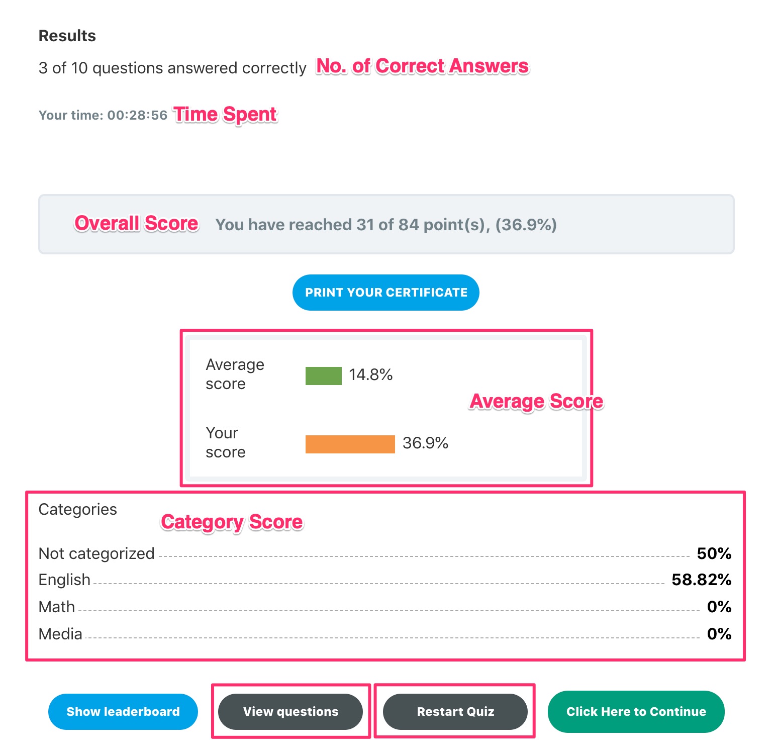Click the points reached message
This screenshot has width=774, height=755.
[386, 225]
